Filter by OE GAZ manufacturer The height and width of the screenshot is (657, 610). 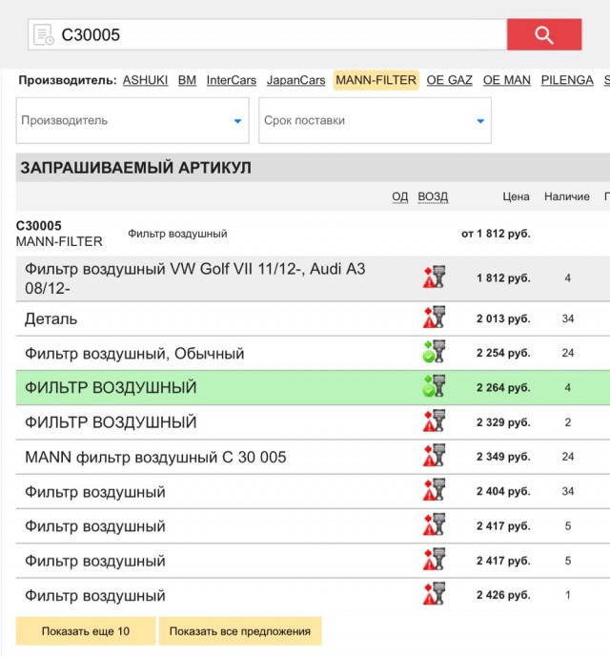(450, 80)
